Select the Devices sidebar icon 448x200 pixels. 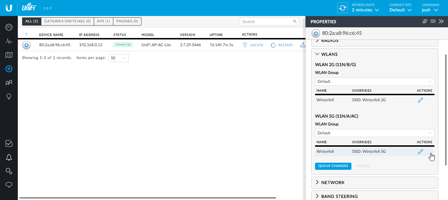click(x=9, y=69)
